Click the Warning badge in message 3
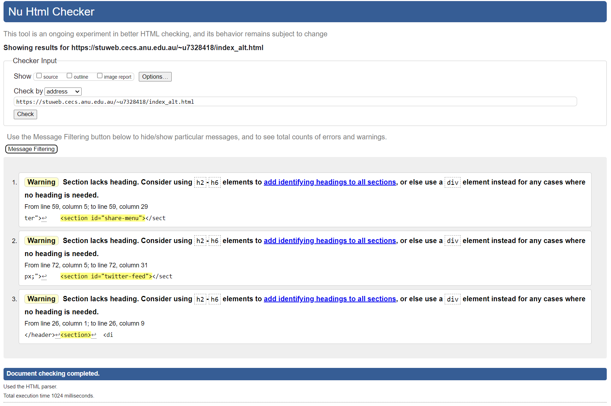This screenshot has width=611, height=406. (x=41, y=299)
